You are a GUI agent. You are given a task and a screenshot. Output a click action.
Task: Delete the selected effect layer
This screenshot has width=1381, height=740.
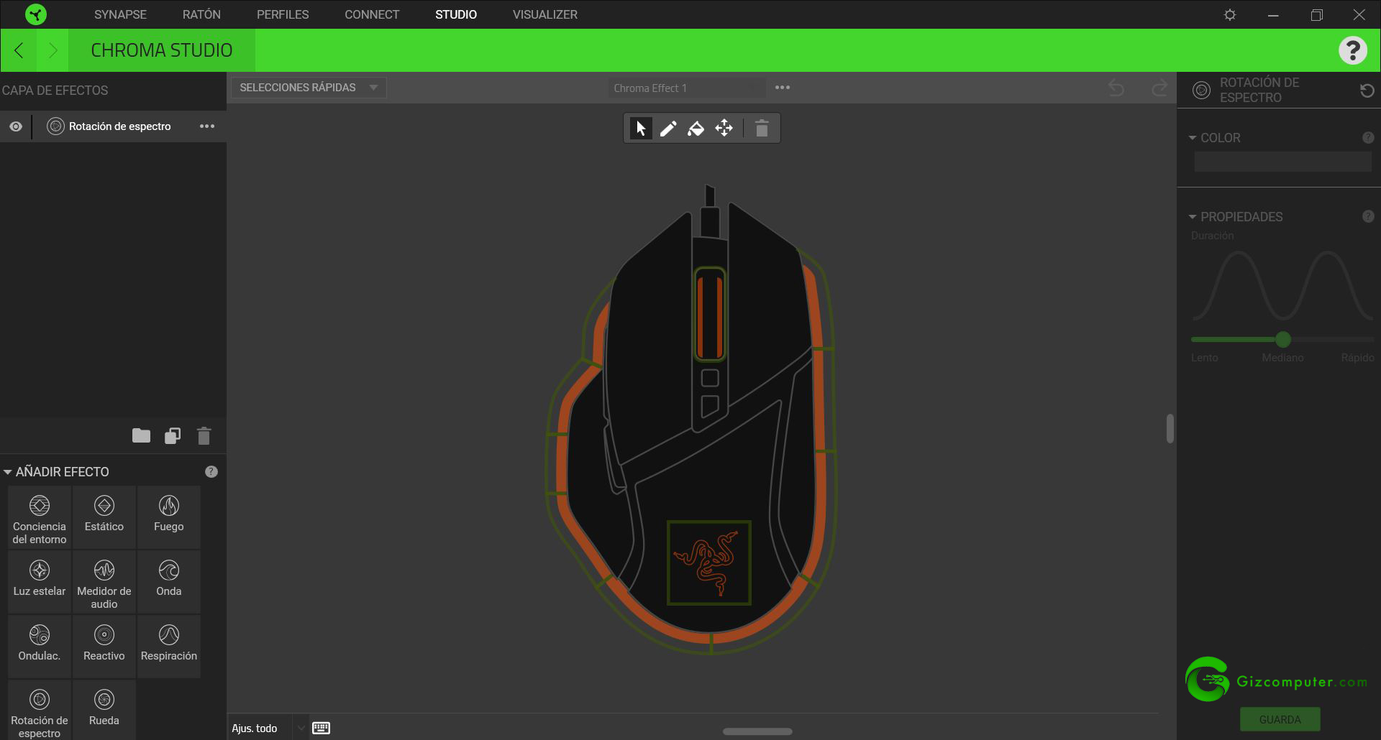click(x=204, y=436)
